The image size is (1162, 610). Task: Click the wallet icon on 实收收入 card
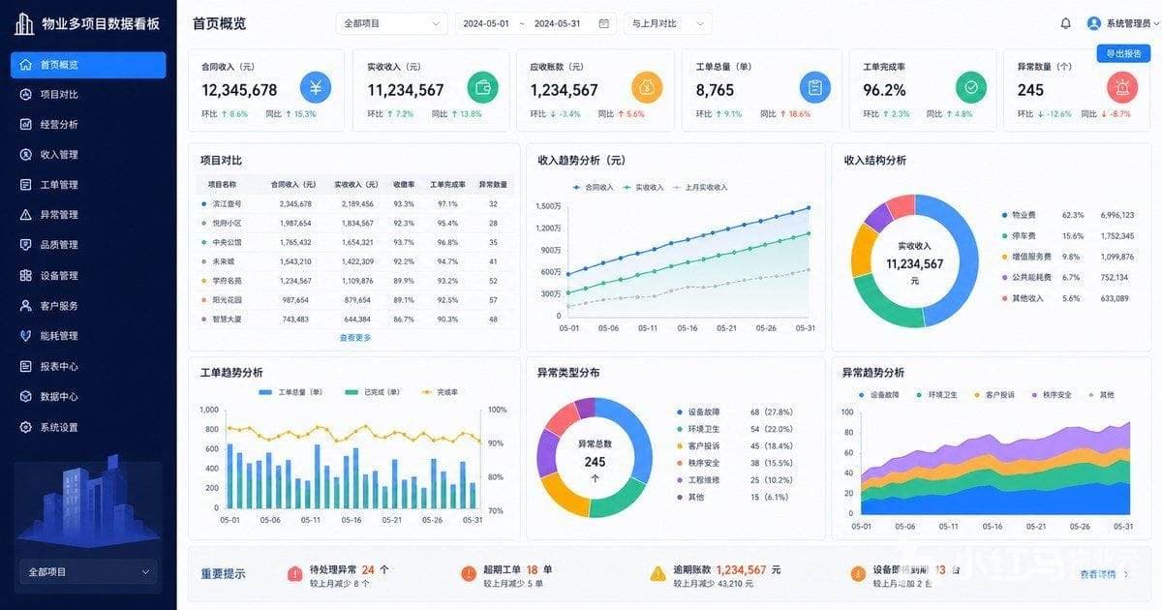click(x=482, y=87)
